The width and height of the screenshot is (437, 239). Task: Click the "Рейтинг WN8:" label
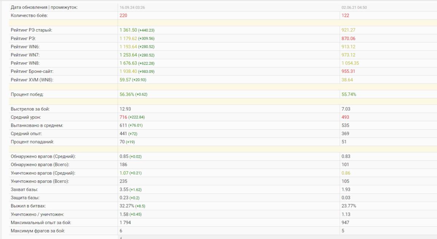(x=25, y=63)
